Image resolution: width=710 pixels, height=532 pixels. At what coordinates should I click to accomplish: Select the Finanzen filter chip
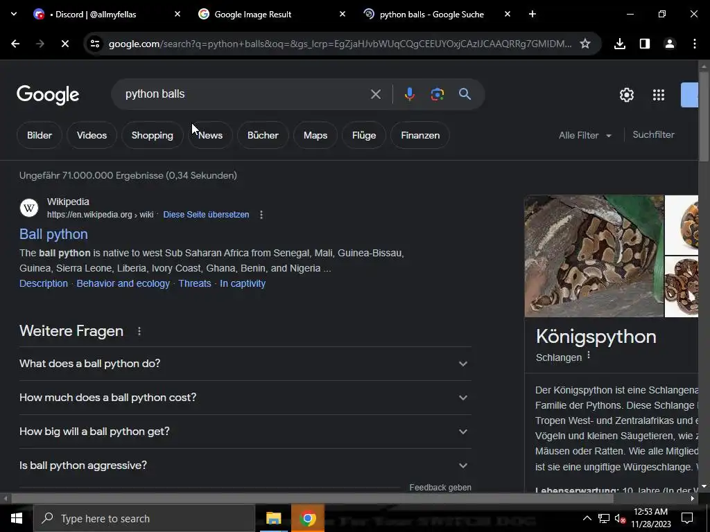pos(420,135)
